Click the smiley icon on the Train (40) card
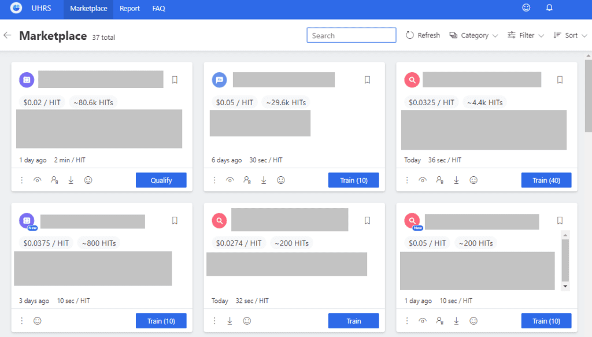 [473, 180]
